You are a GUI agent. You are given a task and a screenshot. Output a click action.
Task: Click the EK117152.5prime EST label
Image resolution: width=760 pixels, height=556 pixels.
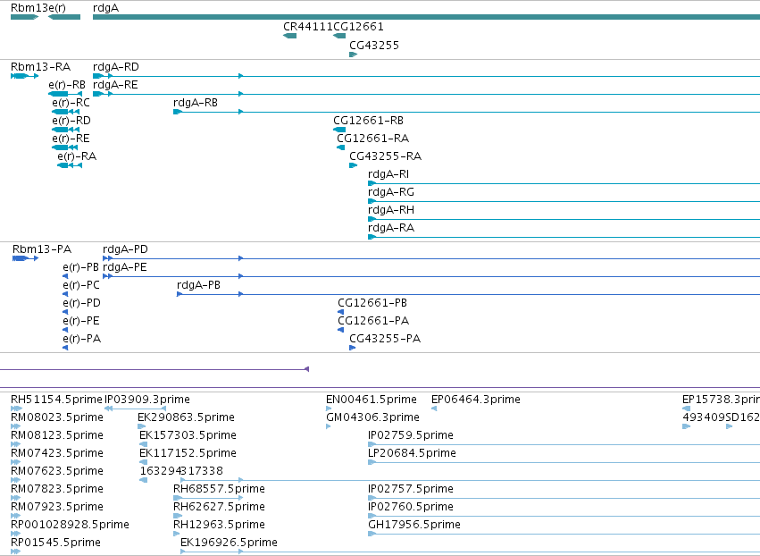point(188,453)
